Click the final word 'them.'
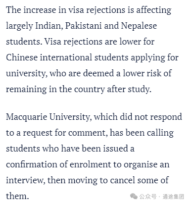 [17, 196]
